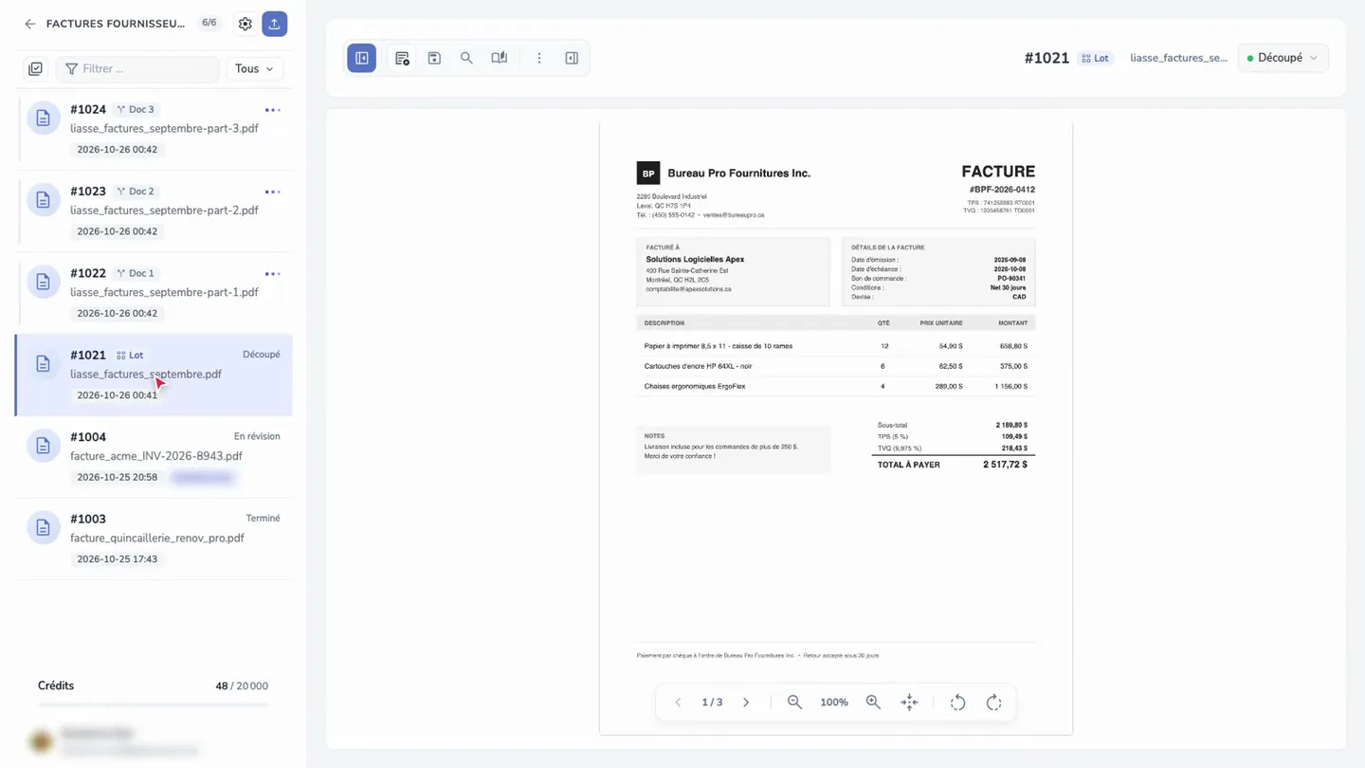
Task: Click the blue upload button
Action: [275, 24]
